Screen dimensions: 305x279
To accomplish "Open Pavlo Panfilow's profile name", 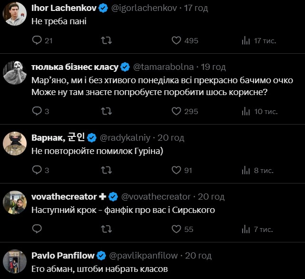I will coord(62,255).
